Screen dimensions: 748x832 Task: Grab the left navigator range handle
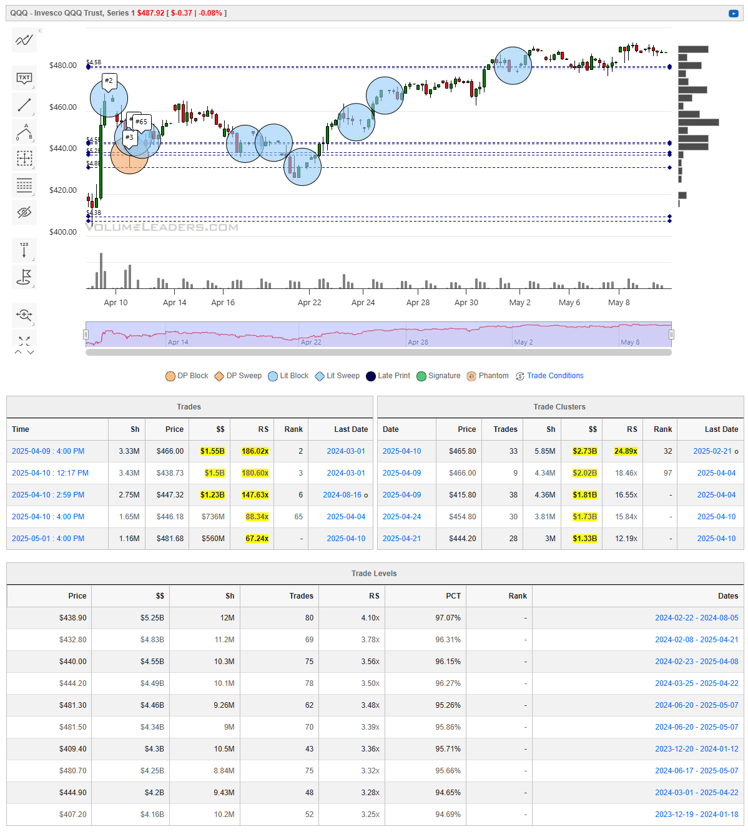(86, 335)
